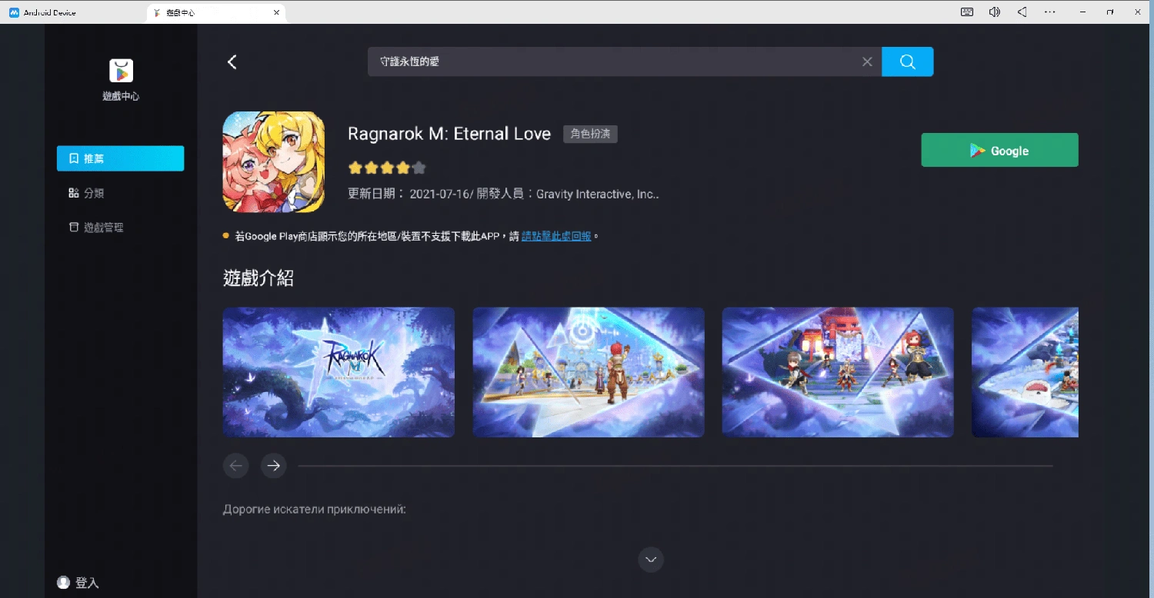Open the emulator volume control icon
Image resolution: width=1154 pixels, height=598 pixels.
point(995,12)
